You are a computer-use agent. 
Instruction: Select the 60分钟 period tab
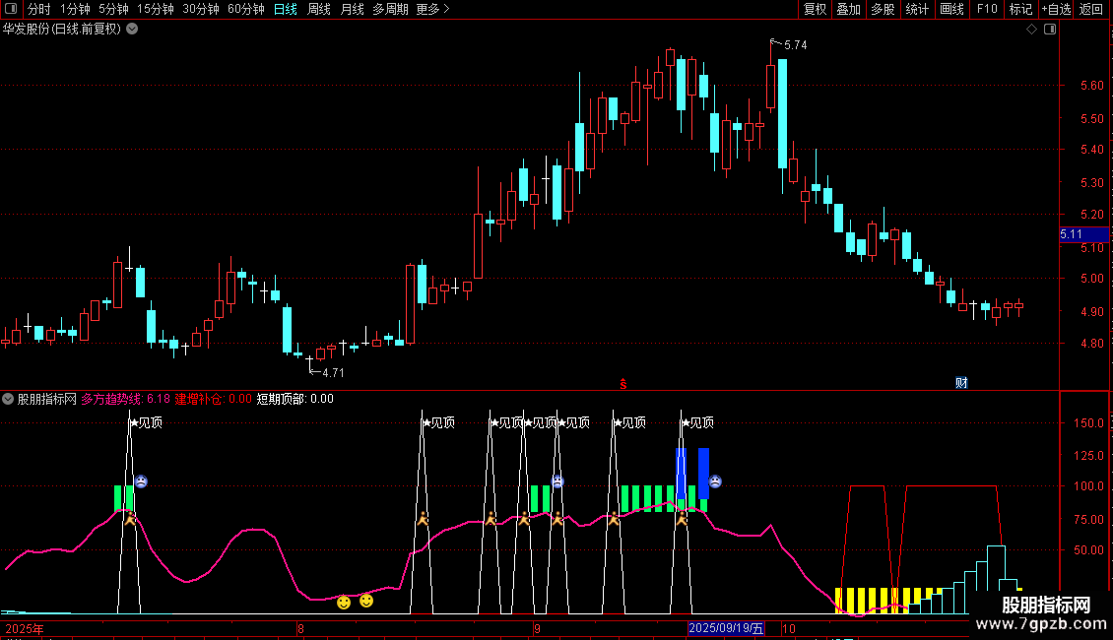pyautogui.click(x=245, y=9)
